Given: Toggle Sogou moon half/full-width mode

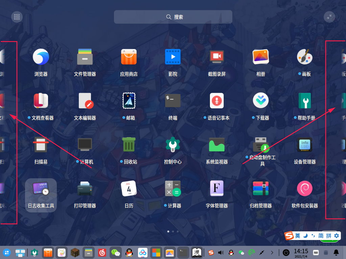Looking at the screenshot, I should [x=305, y=236].
